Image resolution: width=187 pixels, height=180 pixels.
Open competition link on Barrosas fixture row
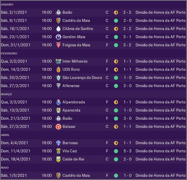point(160,143)
